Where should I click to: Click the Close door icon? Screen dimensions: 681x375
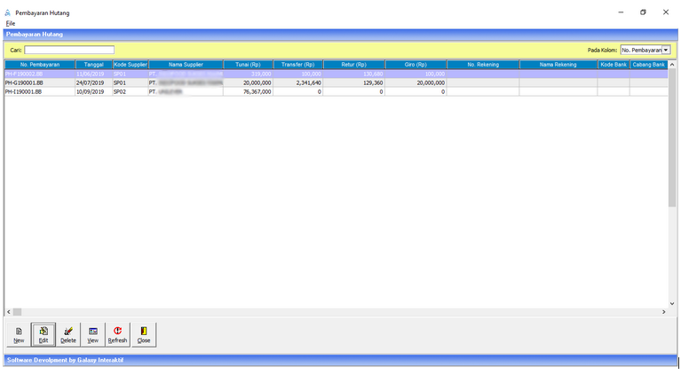pos(143,333)
